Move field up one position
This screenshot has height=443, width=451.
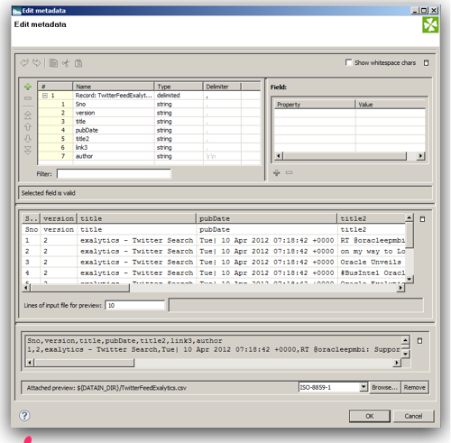[x=28, y=127]
